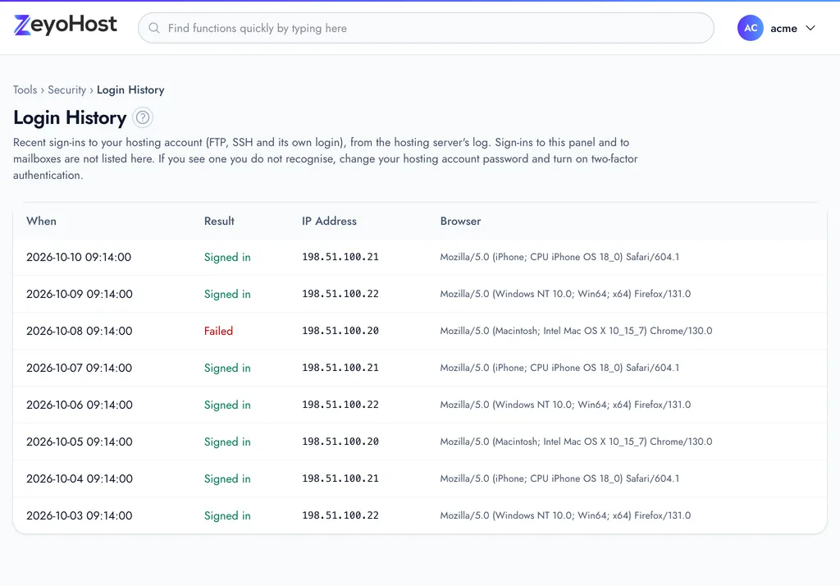Click Signed in for 2026-10-09 row
The image size is (840, 586).
coord(227,295)
